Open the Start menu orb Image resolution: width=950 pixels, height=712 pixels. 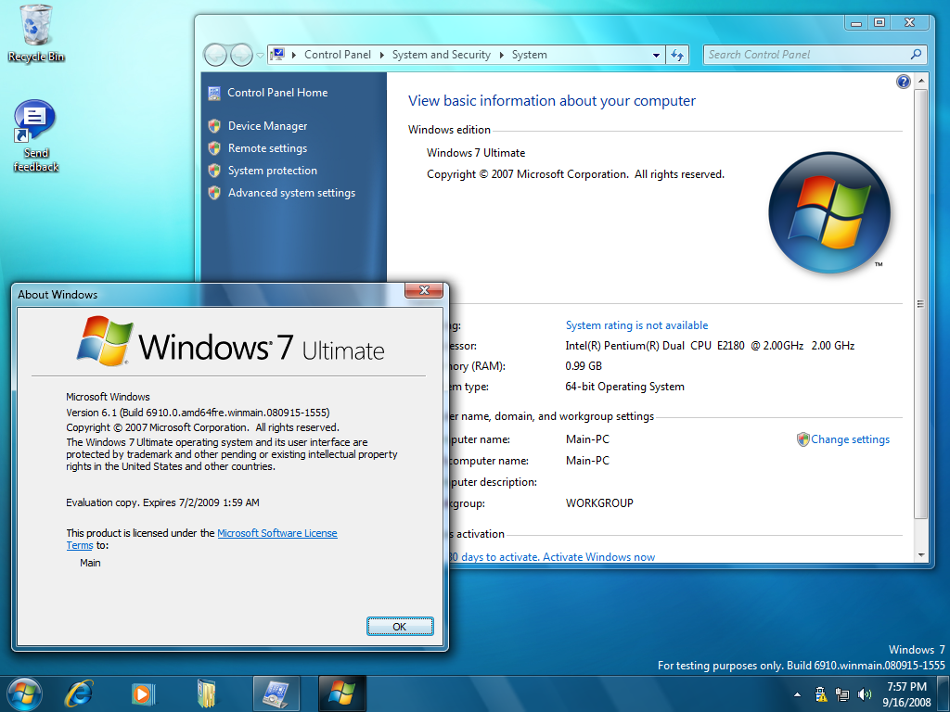23,693
